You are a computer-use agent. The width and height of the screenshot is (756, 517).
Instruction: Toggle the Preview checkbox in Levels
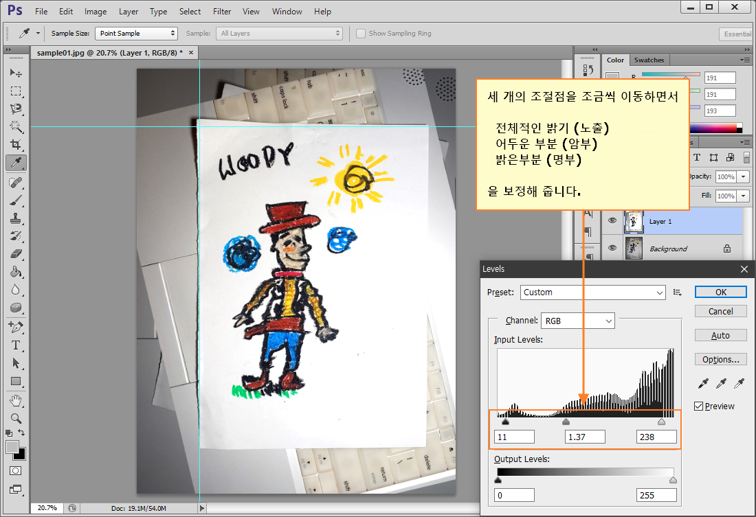[699, 406]
